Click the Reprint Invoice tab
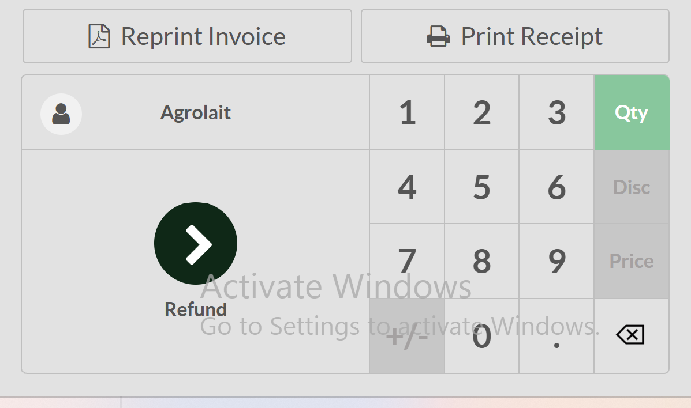 tap(187, 36)
